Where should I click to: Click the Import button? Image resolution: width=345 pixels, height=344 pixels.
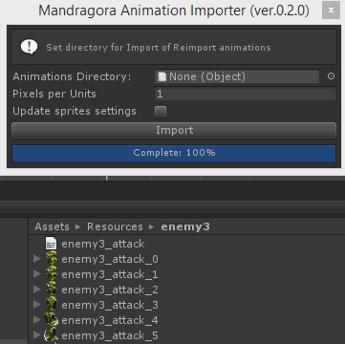tap(174, 130)
